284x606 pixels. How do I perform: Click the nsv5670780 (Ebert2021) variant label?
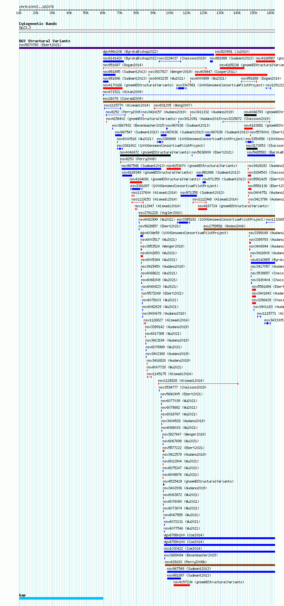coord(40,45)
